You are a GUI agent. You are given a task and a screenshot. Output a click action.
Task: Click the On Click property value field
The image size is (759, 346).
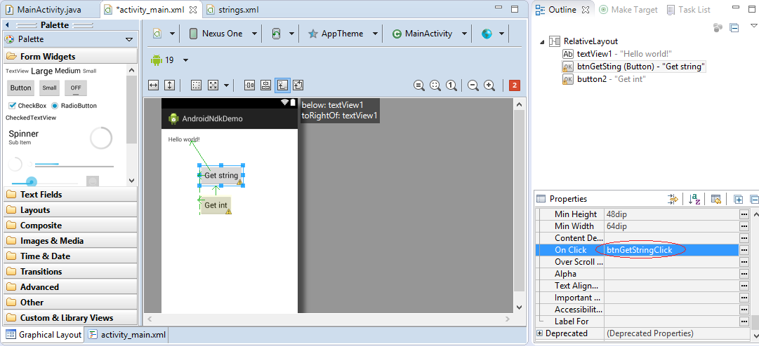tap(670, 250)
